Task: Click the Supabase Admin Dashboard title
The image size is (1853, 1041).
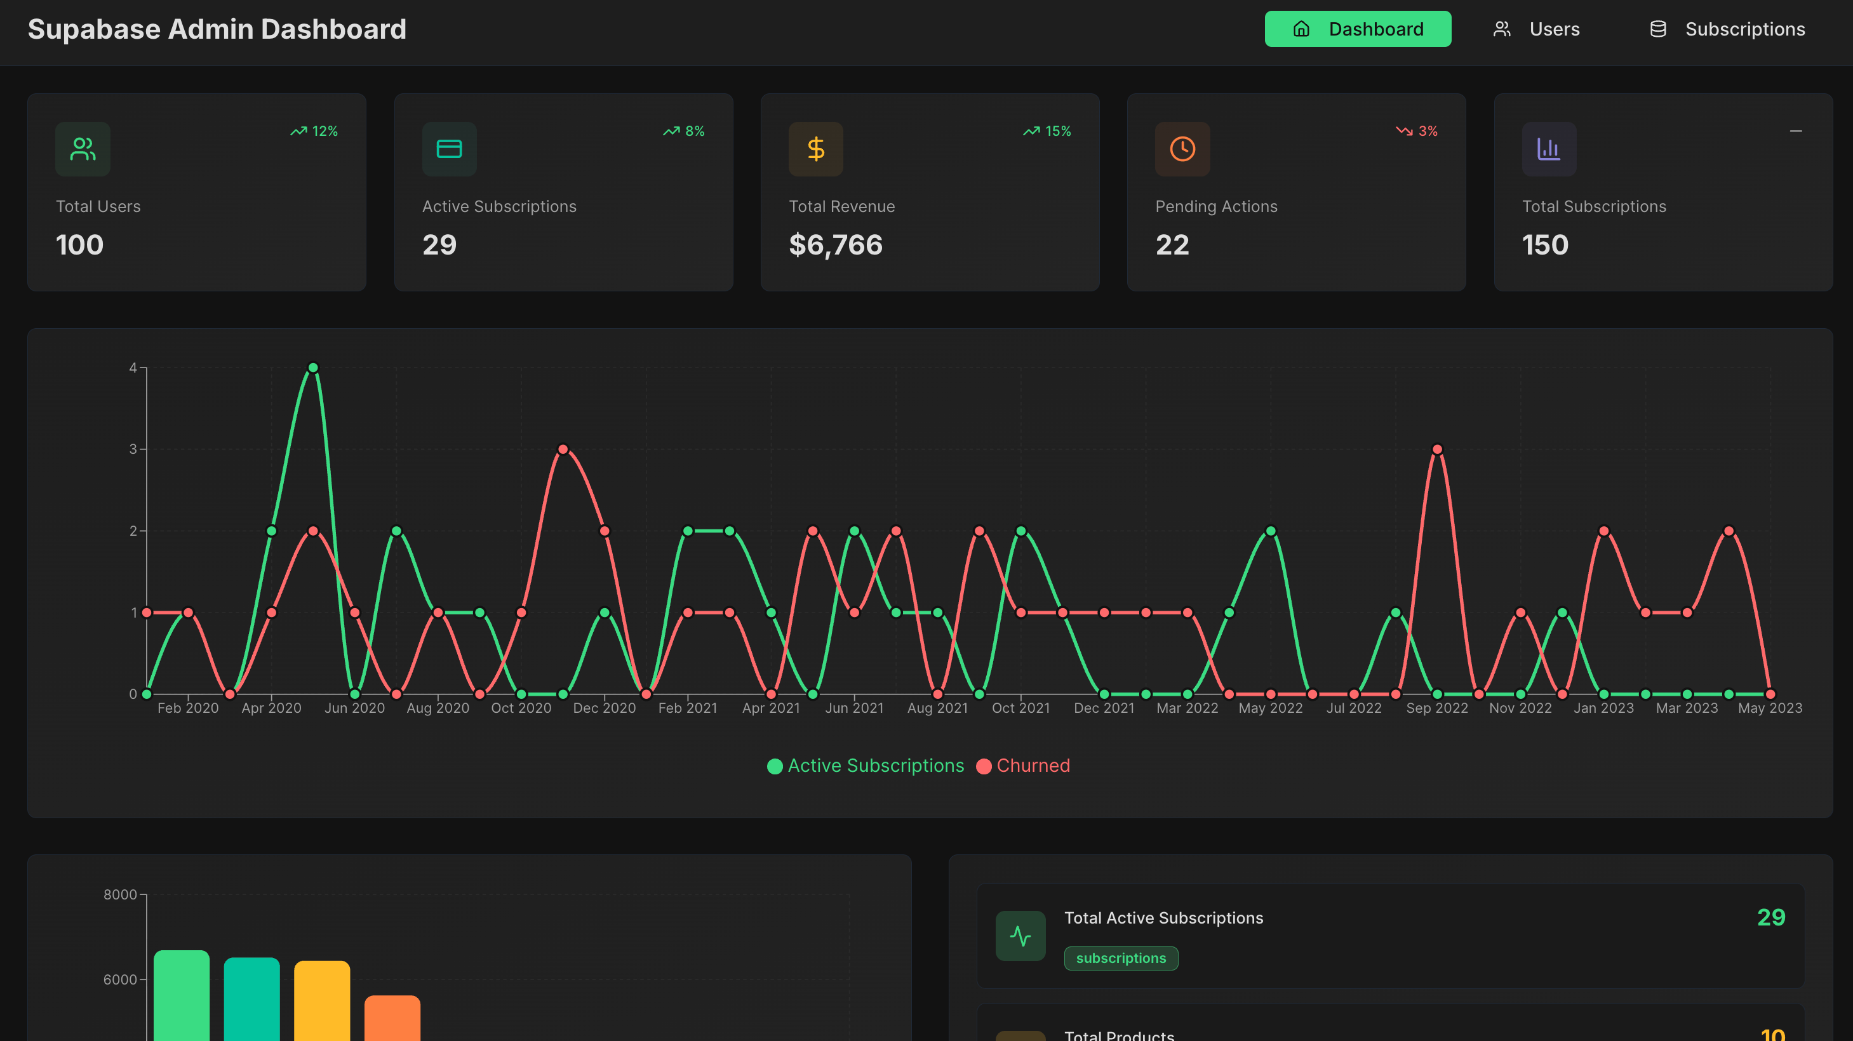Action: 217,29
